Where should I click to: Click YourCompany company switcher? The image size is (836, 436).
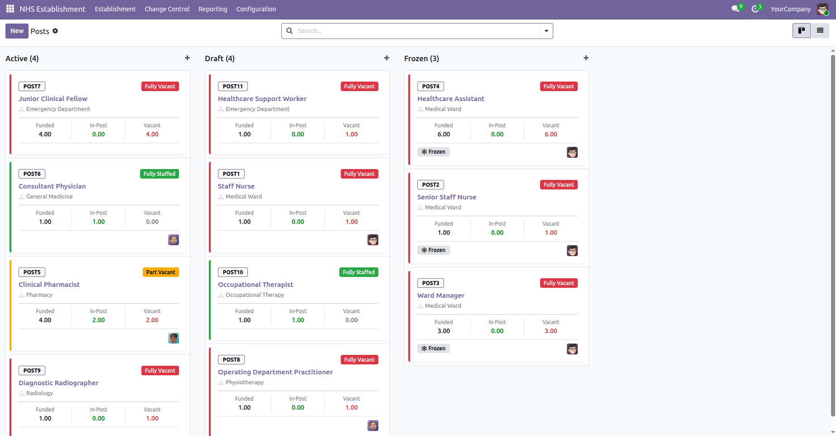point(791,9)
